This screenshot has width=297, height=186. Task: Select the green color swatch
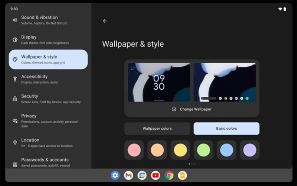[x=203, y=150]
